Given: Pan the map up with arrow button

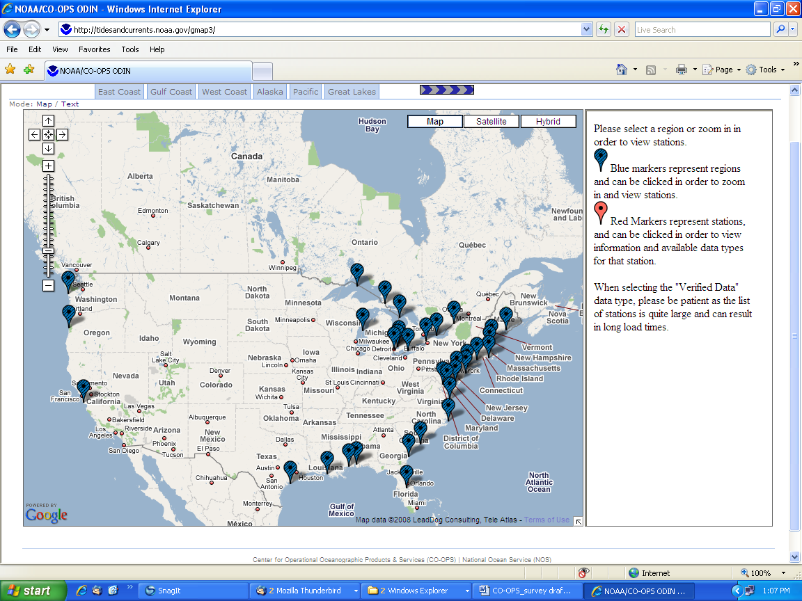Looking at the screenshot, I should point(48,120).
